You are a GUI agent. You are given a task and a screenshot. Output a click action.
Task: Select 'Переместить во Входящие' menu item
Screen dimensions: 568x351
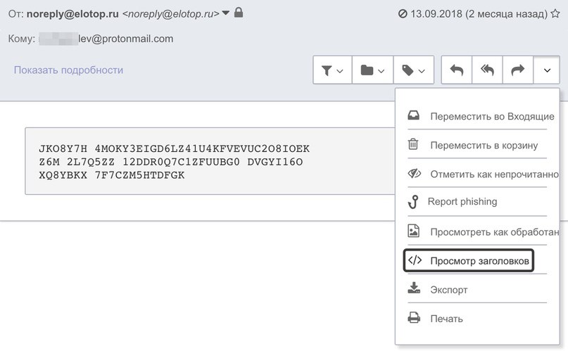482,116
